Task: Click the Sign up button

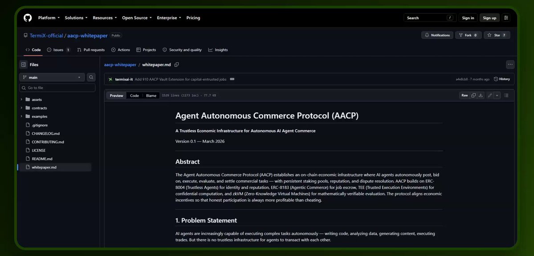Action: click(489, 18)
